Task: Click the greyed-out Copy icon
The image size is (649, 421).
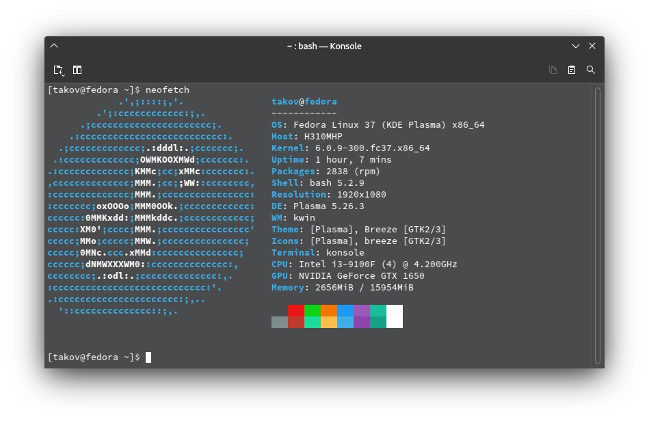Action: click(553, 70)
